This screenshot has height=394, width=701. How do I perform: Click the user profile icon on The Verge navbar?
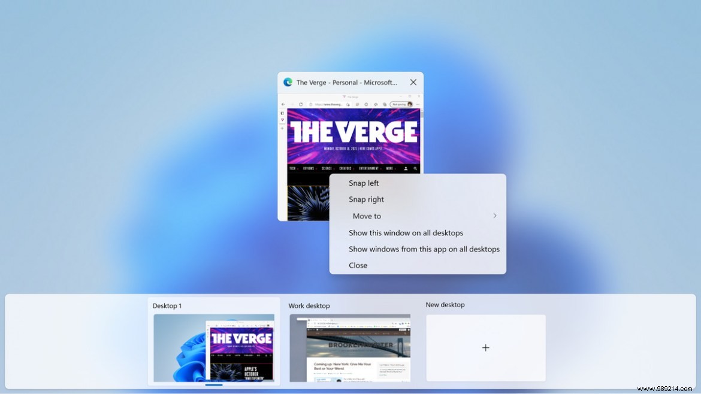pos(406,168)
